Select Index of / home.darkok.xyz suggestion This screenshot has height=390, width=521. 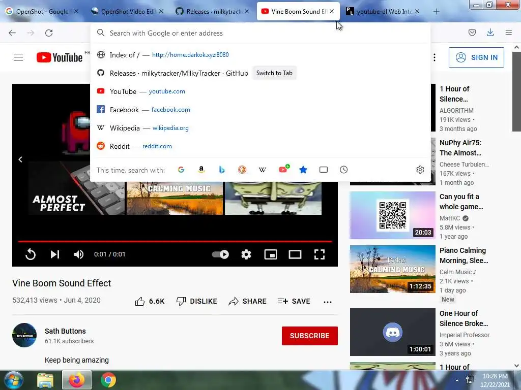(x=260, y=55)
